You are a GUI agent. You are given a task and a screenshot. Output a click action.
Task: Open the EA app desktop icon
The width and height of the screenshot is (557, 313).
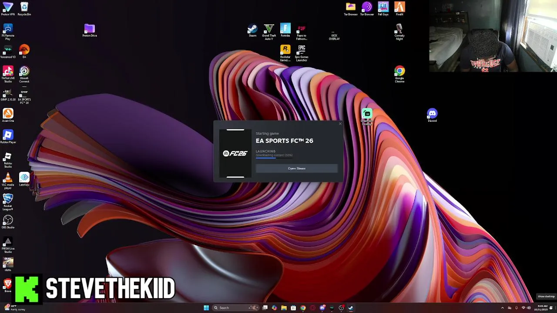coord(24,51)
